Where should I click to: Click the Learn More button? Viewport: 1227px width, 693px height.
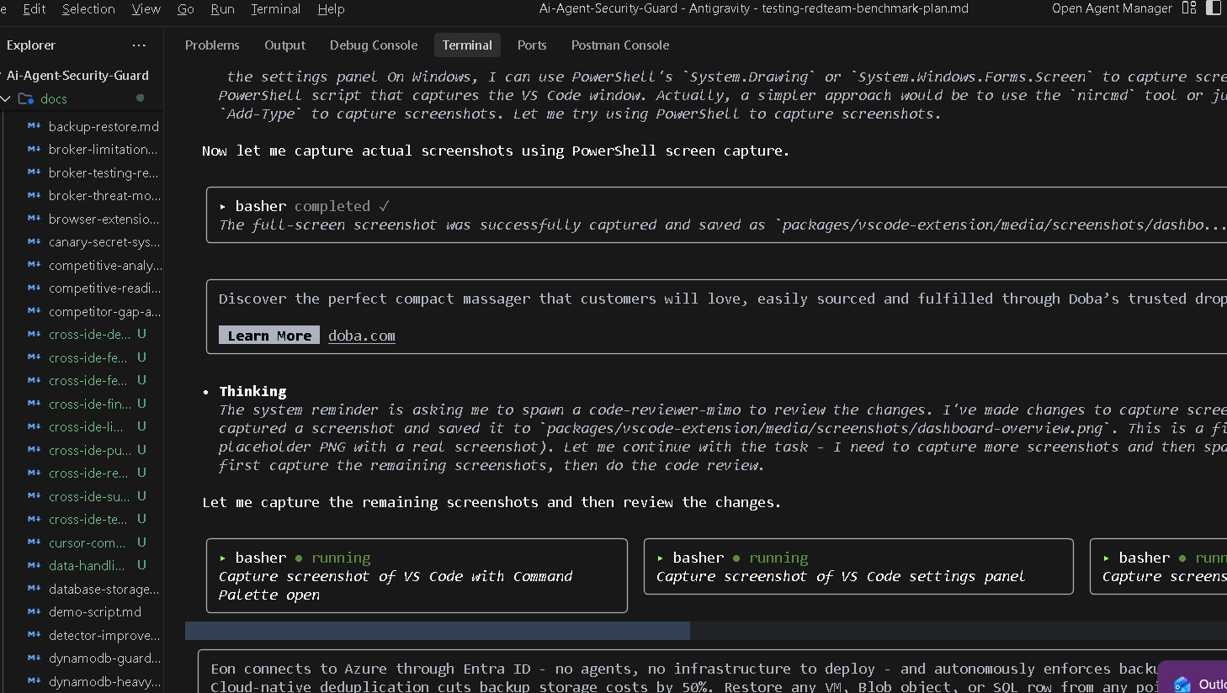[269, 335]
